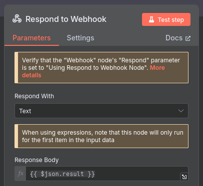Click the Verify Webhook node notice box
The width and height of the screenshot is (203, 186).
click(101, 67)
